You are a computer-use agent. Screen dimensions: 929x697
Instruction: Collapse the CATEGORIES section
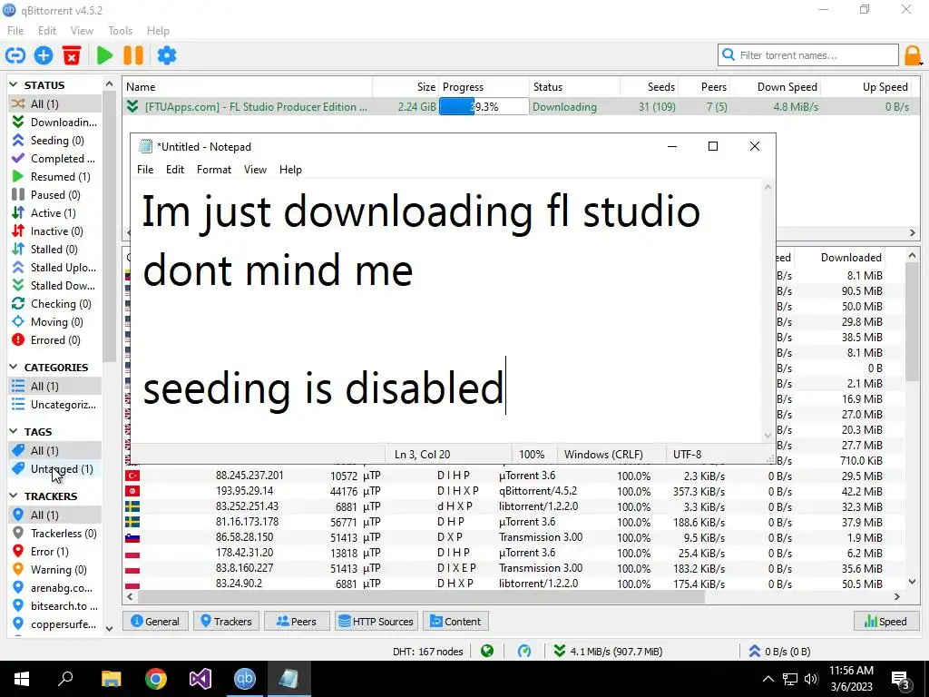click(x=14, y=368)
